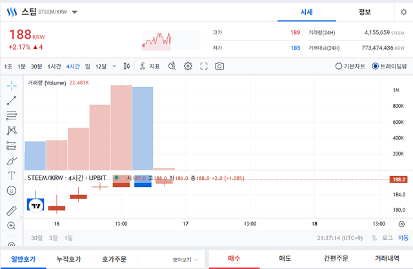Set chart interval to 12달
Image resolution: width=413 pixels, height=269 pixels.
click(x=101, y=66)
